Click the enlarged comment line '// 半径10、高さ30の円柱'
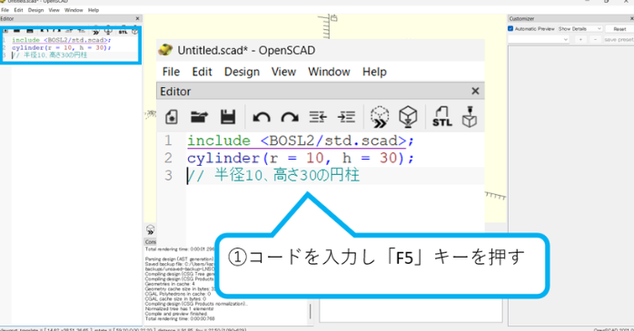Image resolution: width=634 pixels, height=331 pixels. click(273, 176)
